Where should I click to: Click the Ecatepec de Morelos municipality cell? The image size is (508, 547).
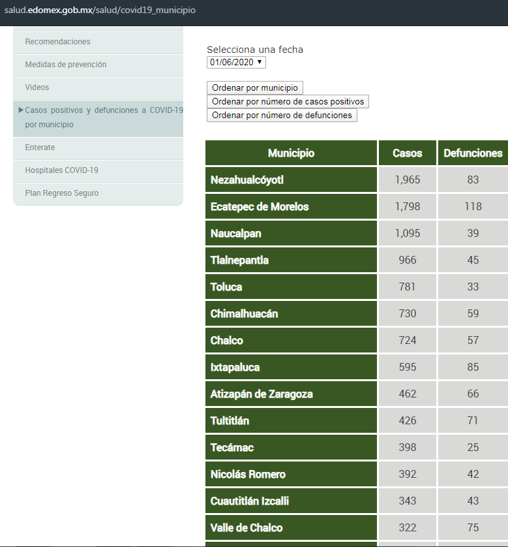(x=260, y=206)
